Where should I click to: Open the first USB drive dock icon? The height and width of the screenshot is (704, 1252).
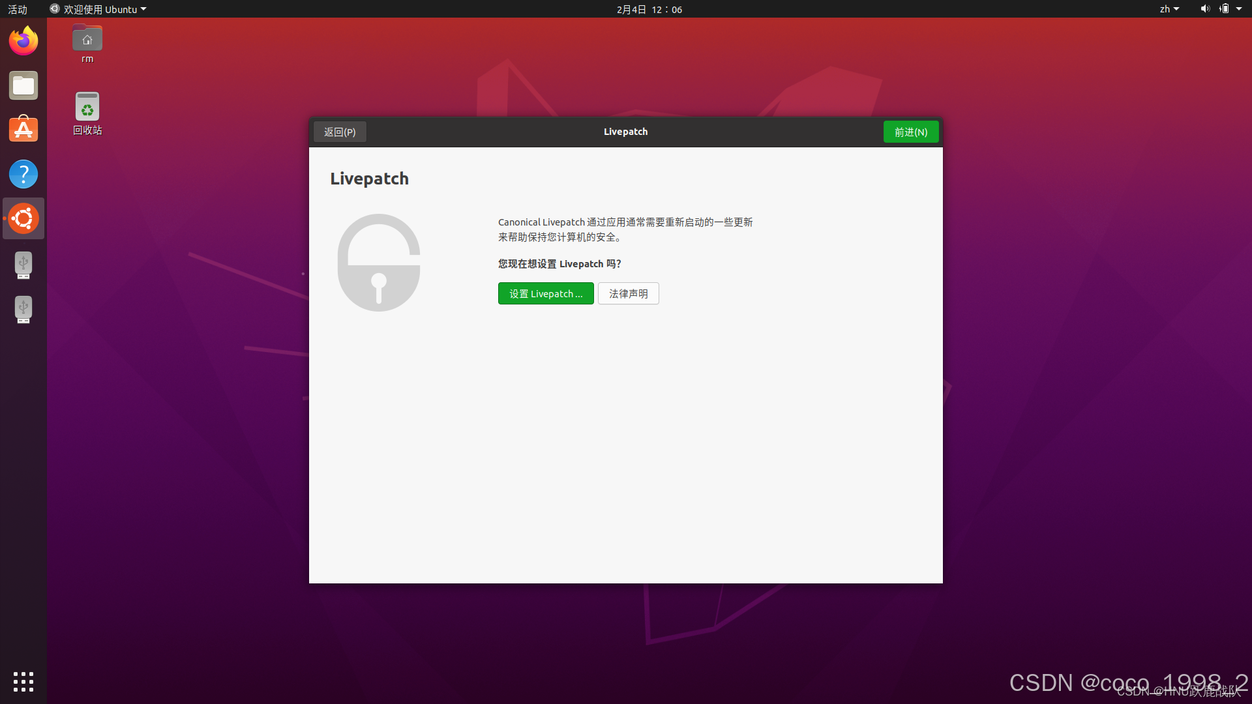(23, 265)
